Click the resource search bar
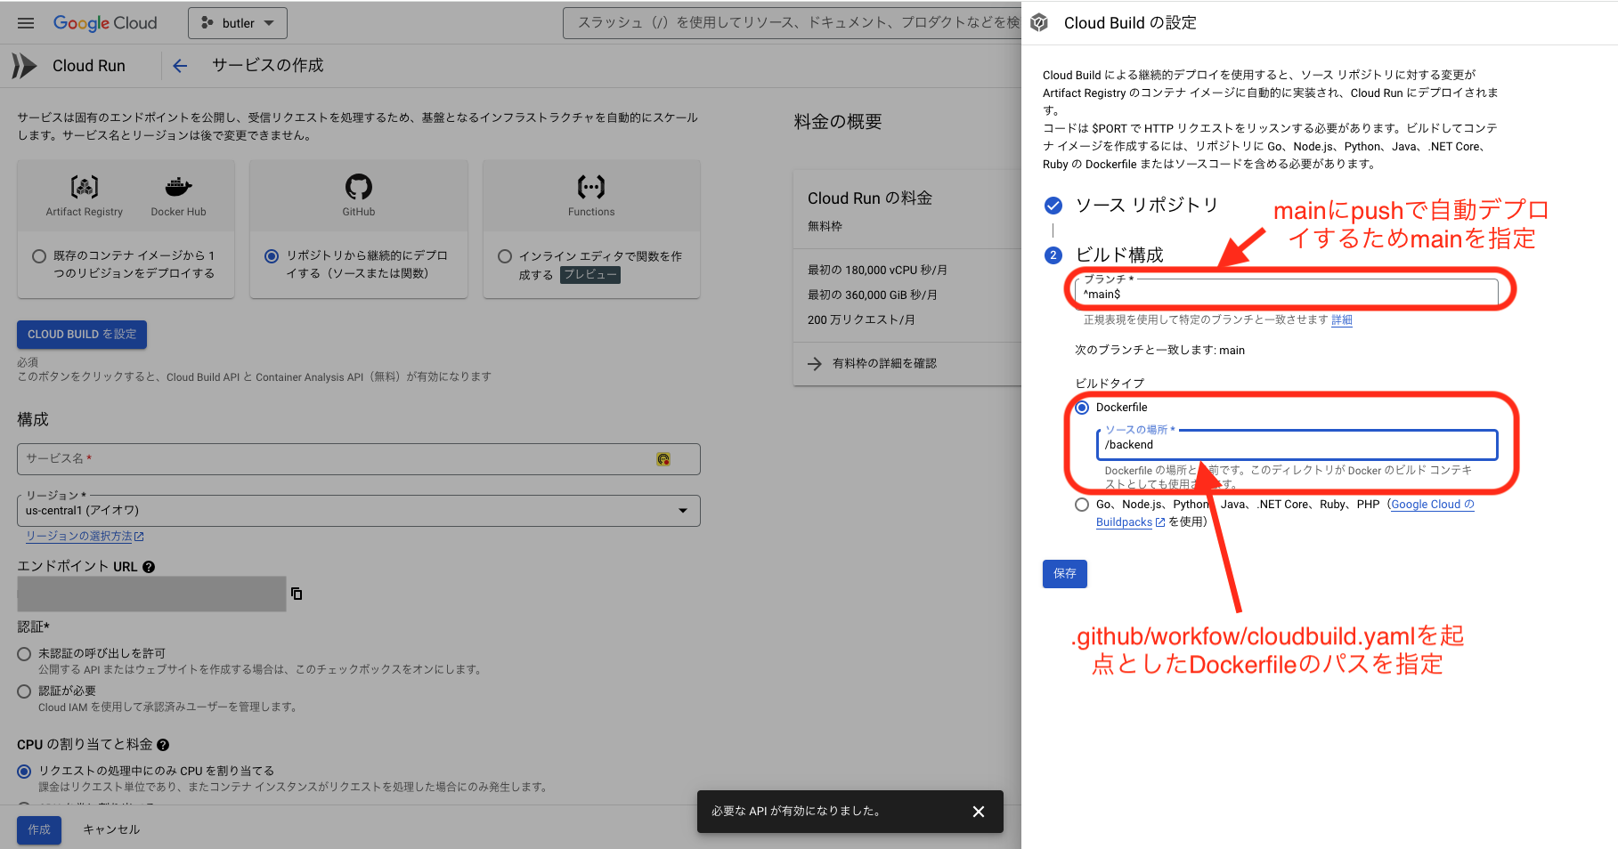 point(792,23)
